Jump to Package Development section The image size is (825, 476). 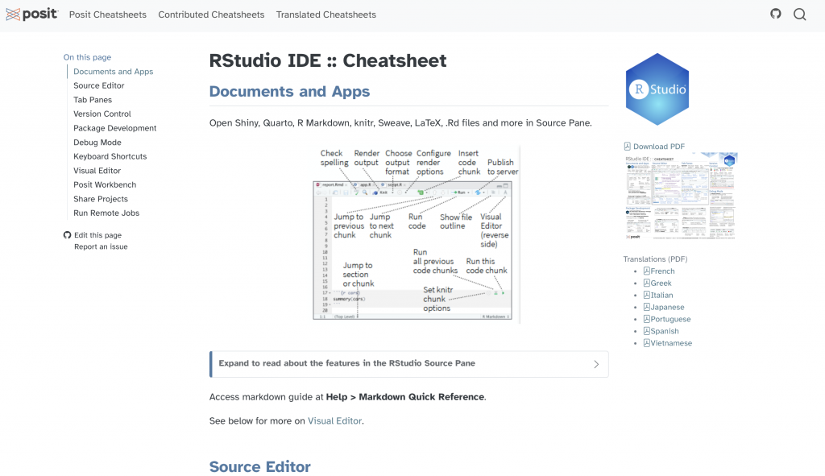click(x=114, y=128)
